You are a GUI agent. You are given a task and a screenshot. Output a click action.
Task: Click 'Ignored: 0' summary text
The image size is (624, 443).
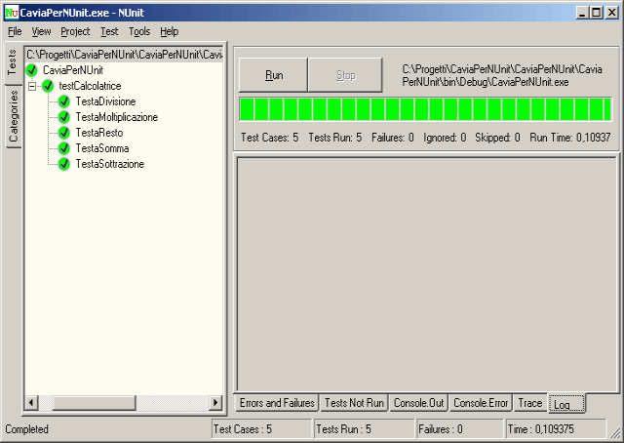[x=445, y=138]
